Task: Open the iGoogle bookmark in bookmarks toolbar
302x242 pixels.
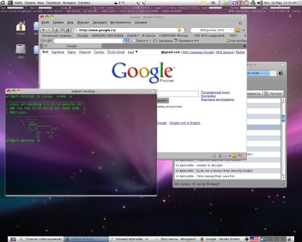Action: coord(83,36)
